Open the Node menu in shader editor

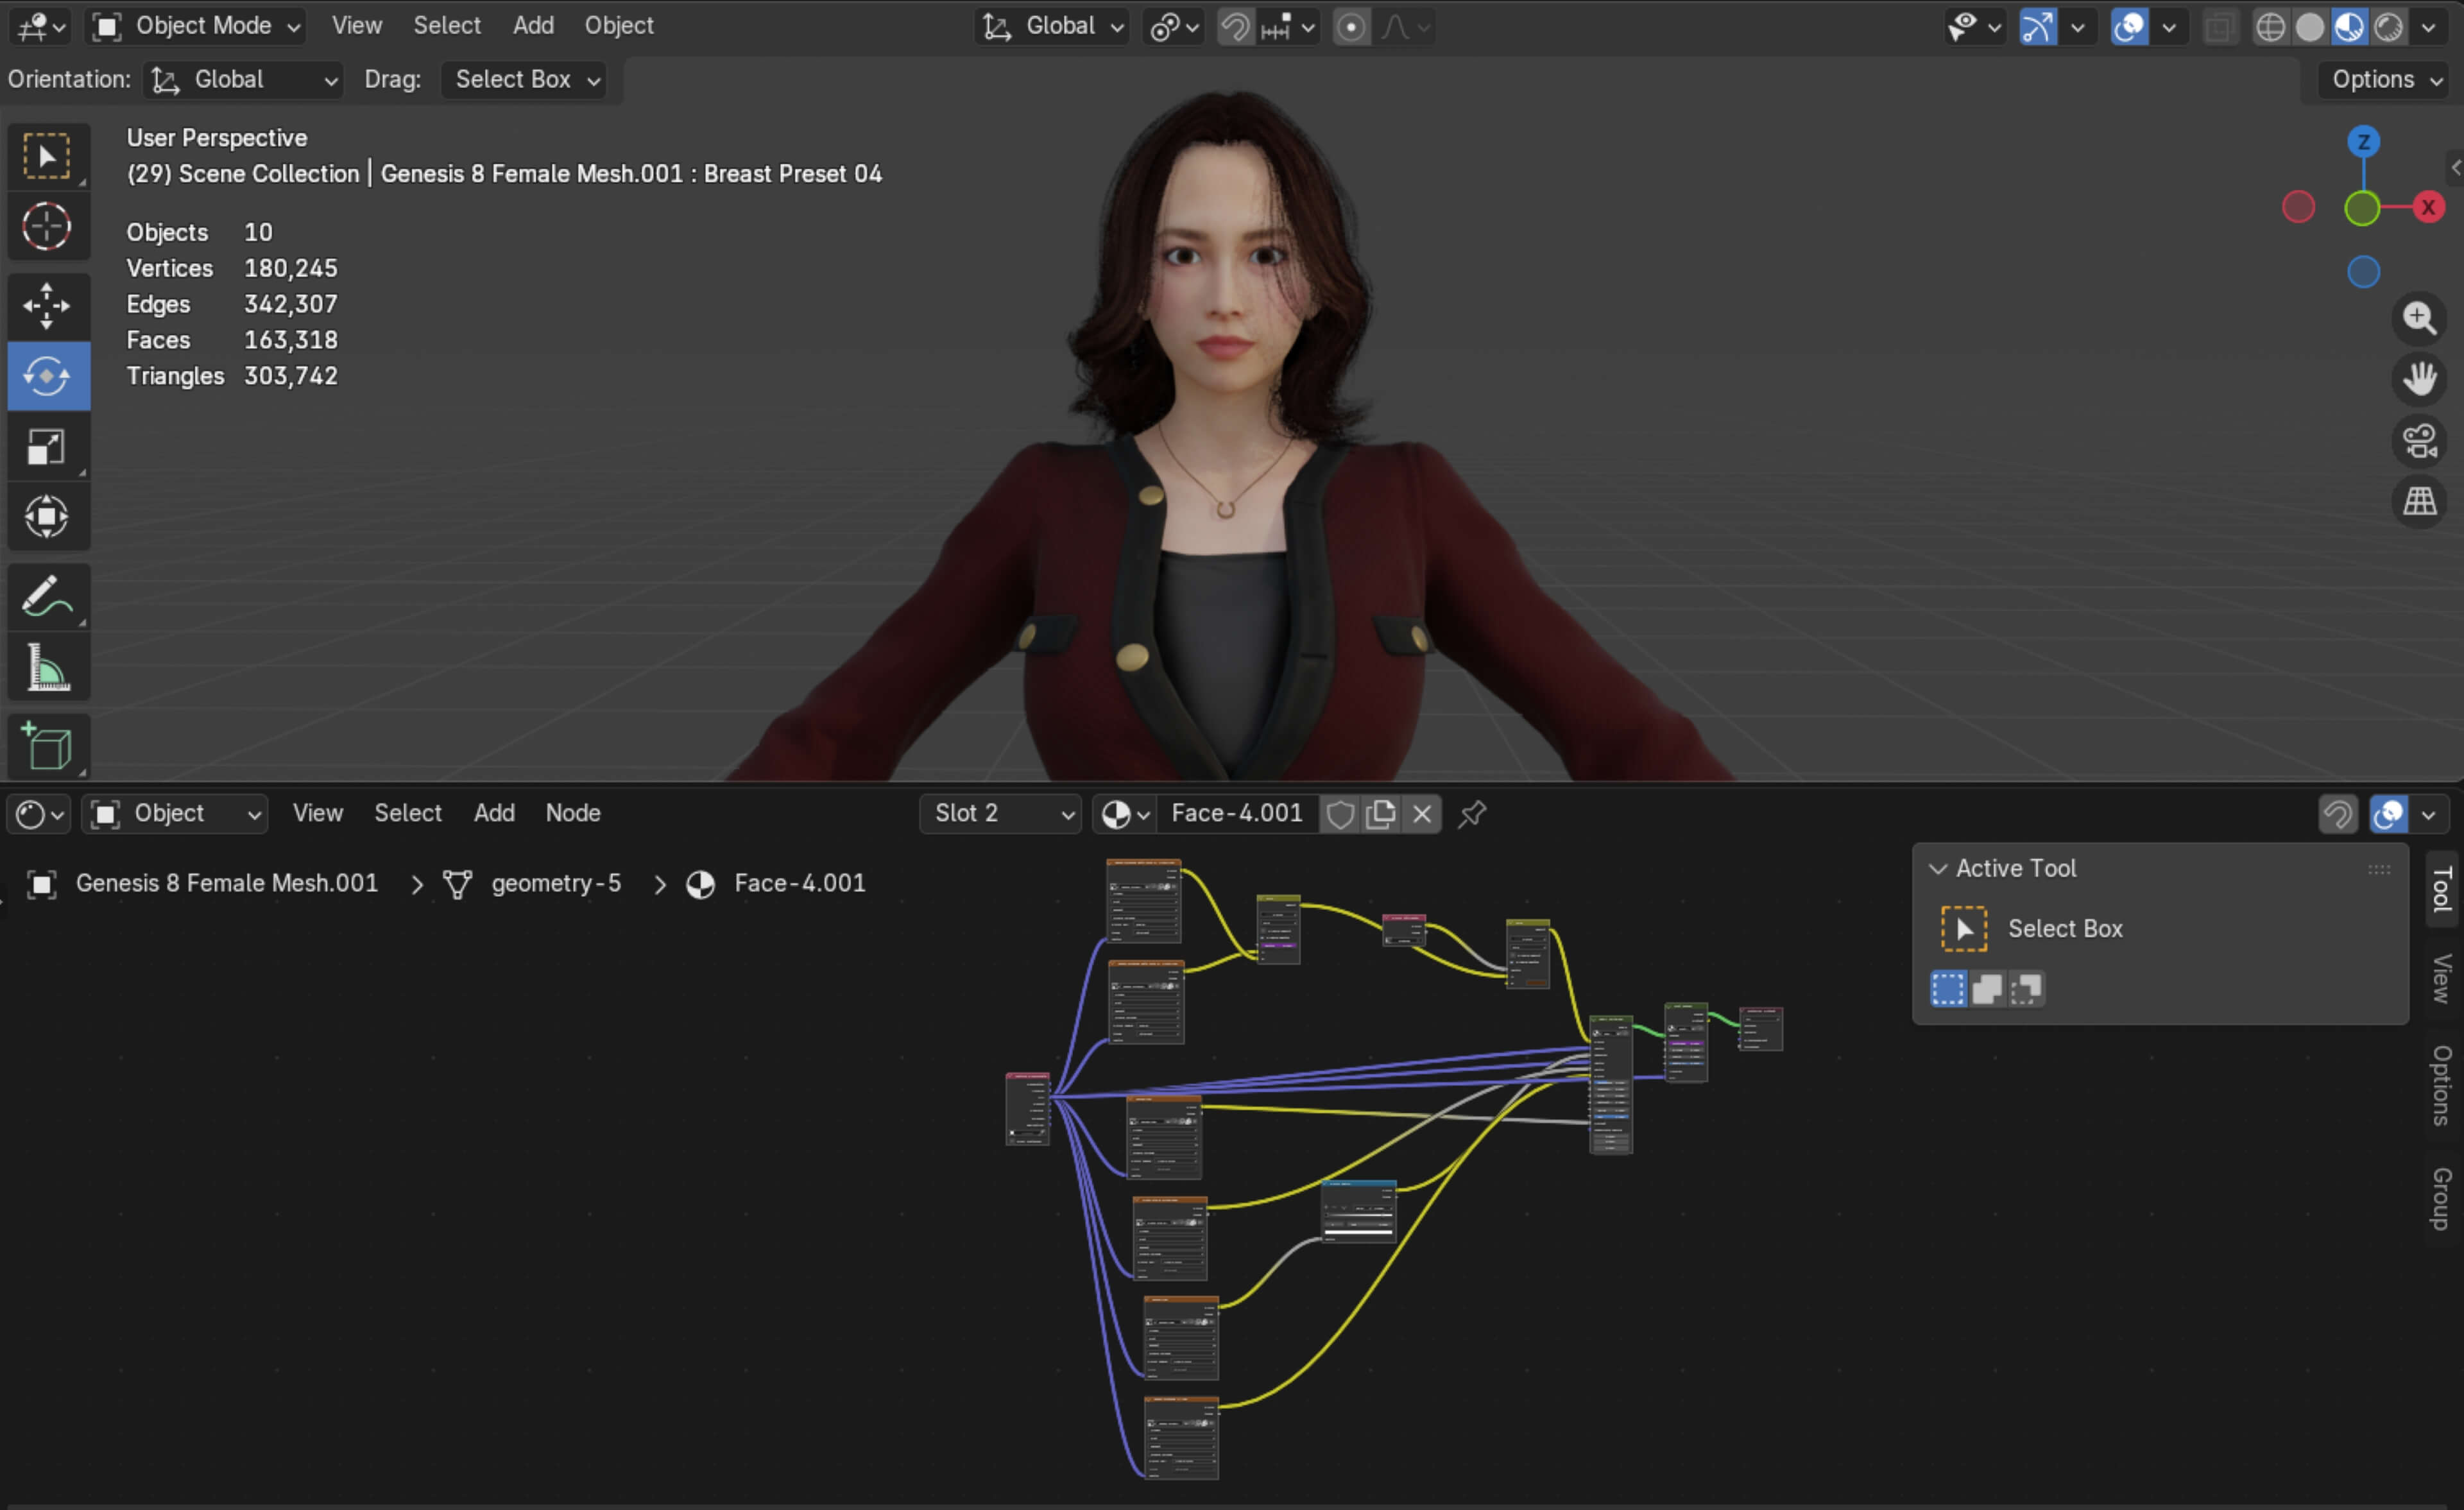(x=573, y=814)
